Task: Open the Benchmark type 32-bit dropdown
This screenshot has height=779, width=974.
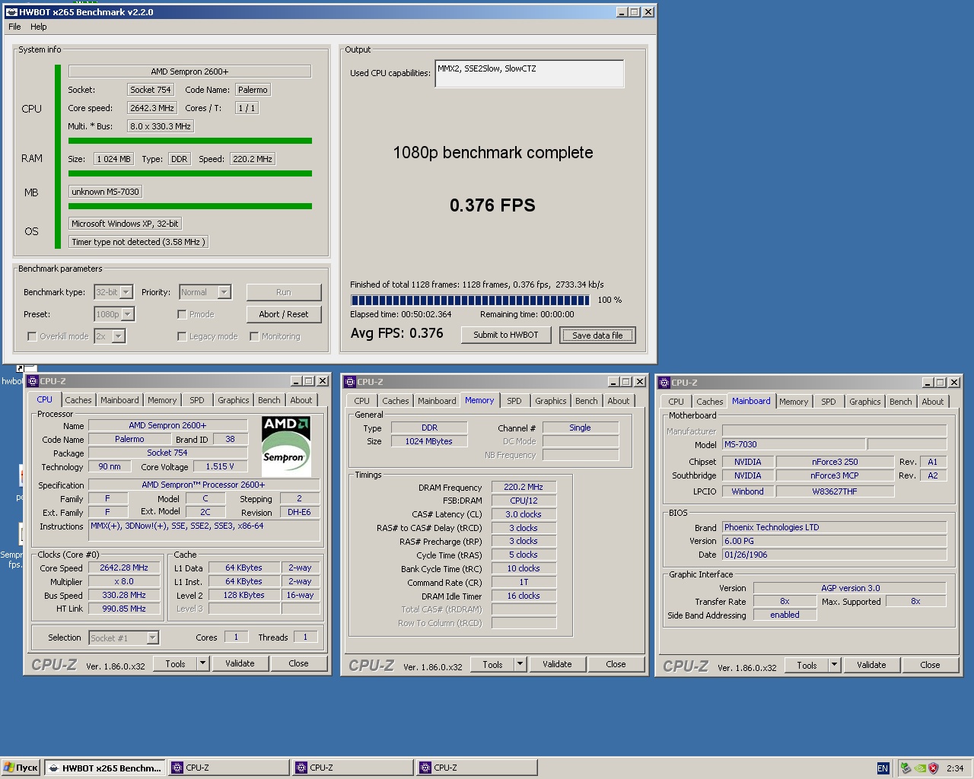Action: coord(126,292)
